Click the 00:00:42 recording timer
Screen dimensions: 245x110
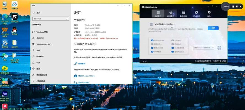coord(225,7)
